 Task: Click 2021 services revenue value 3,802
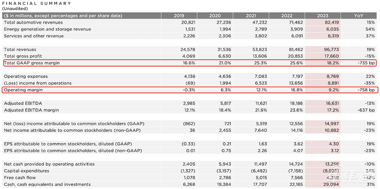[261, 36]
